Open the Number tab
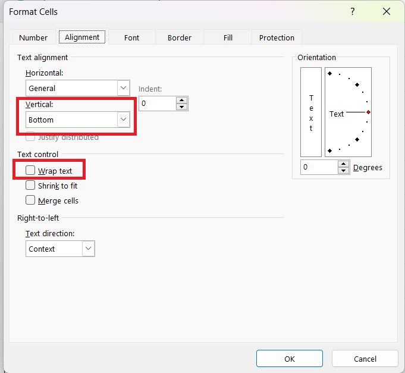This screenshot has height=373, width=405. (33, 37)
